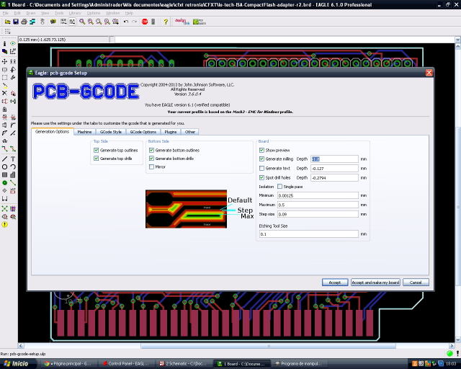Switch to the GCode Style tab
Screen dimensions: 461x369
point(111,132)
